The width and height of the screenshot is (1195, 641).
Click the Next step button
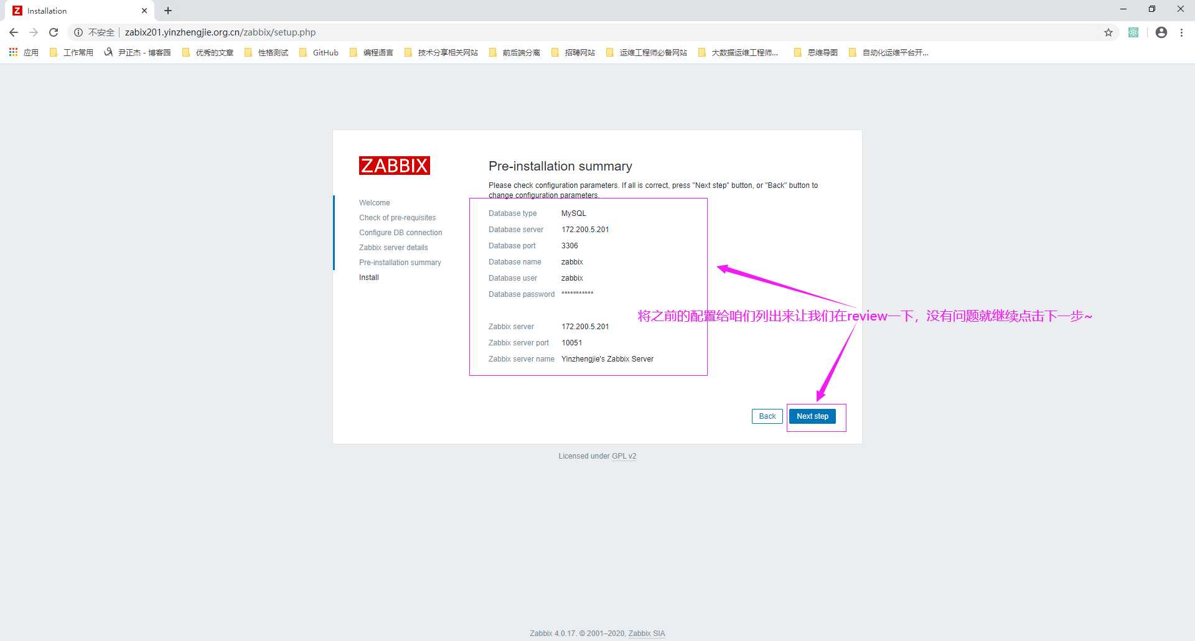pos(812,416)
